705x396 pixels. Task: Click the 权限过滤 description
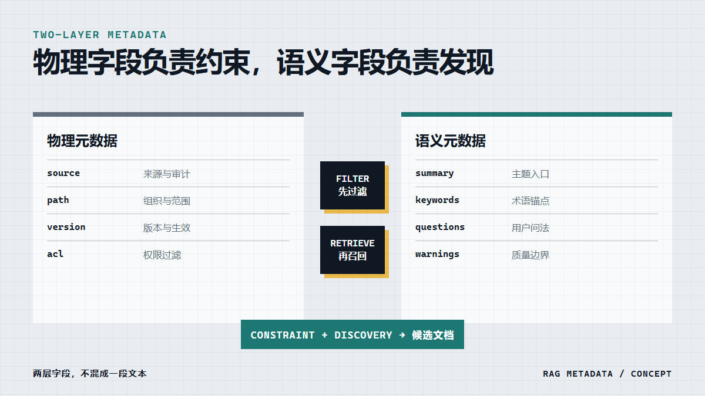pyautogui.click(x=162, y=255)
